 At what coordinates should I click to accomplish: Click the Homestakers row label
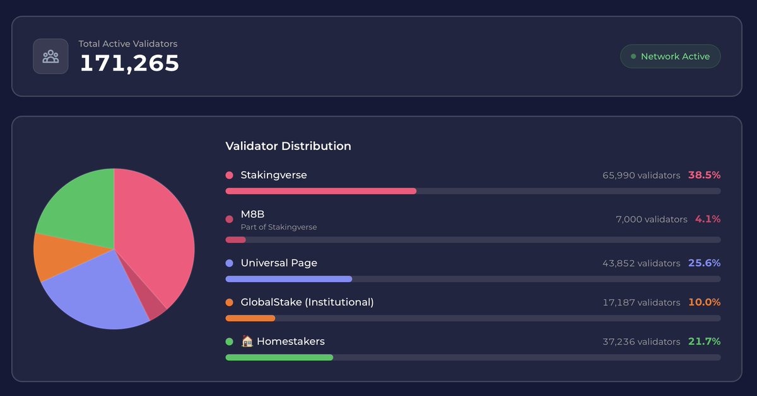[291, 341]
